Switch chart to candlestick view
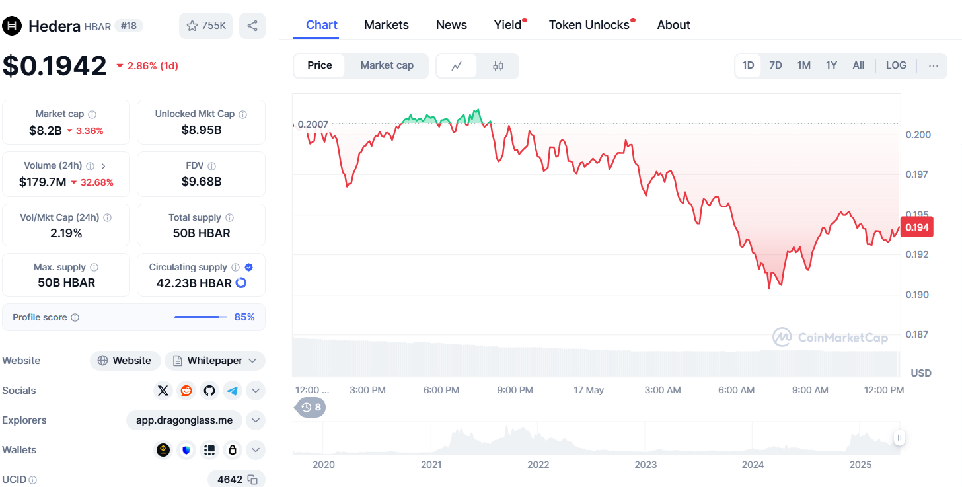 (498, 65)
